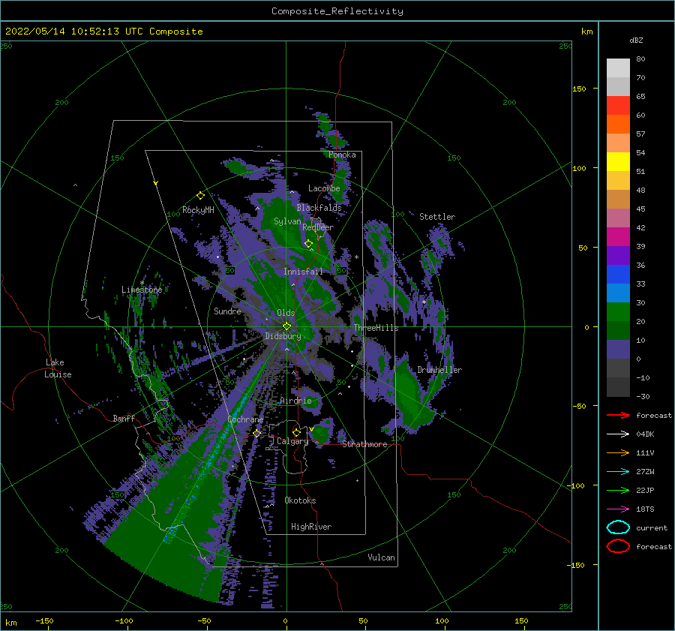
Task: Click the cyan current ellipse icon
Action: coord(618,527)
